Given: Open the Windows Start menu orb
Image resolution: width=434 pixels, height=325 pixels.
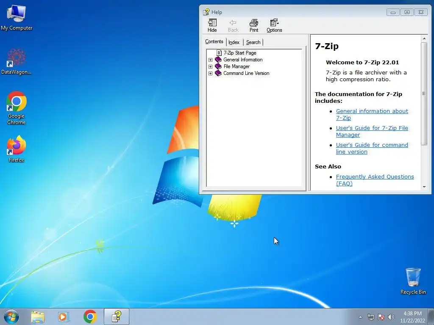Looking at the screenshot, I should tap(11, 317).
